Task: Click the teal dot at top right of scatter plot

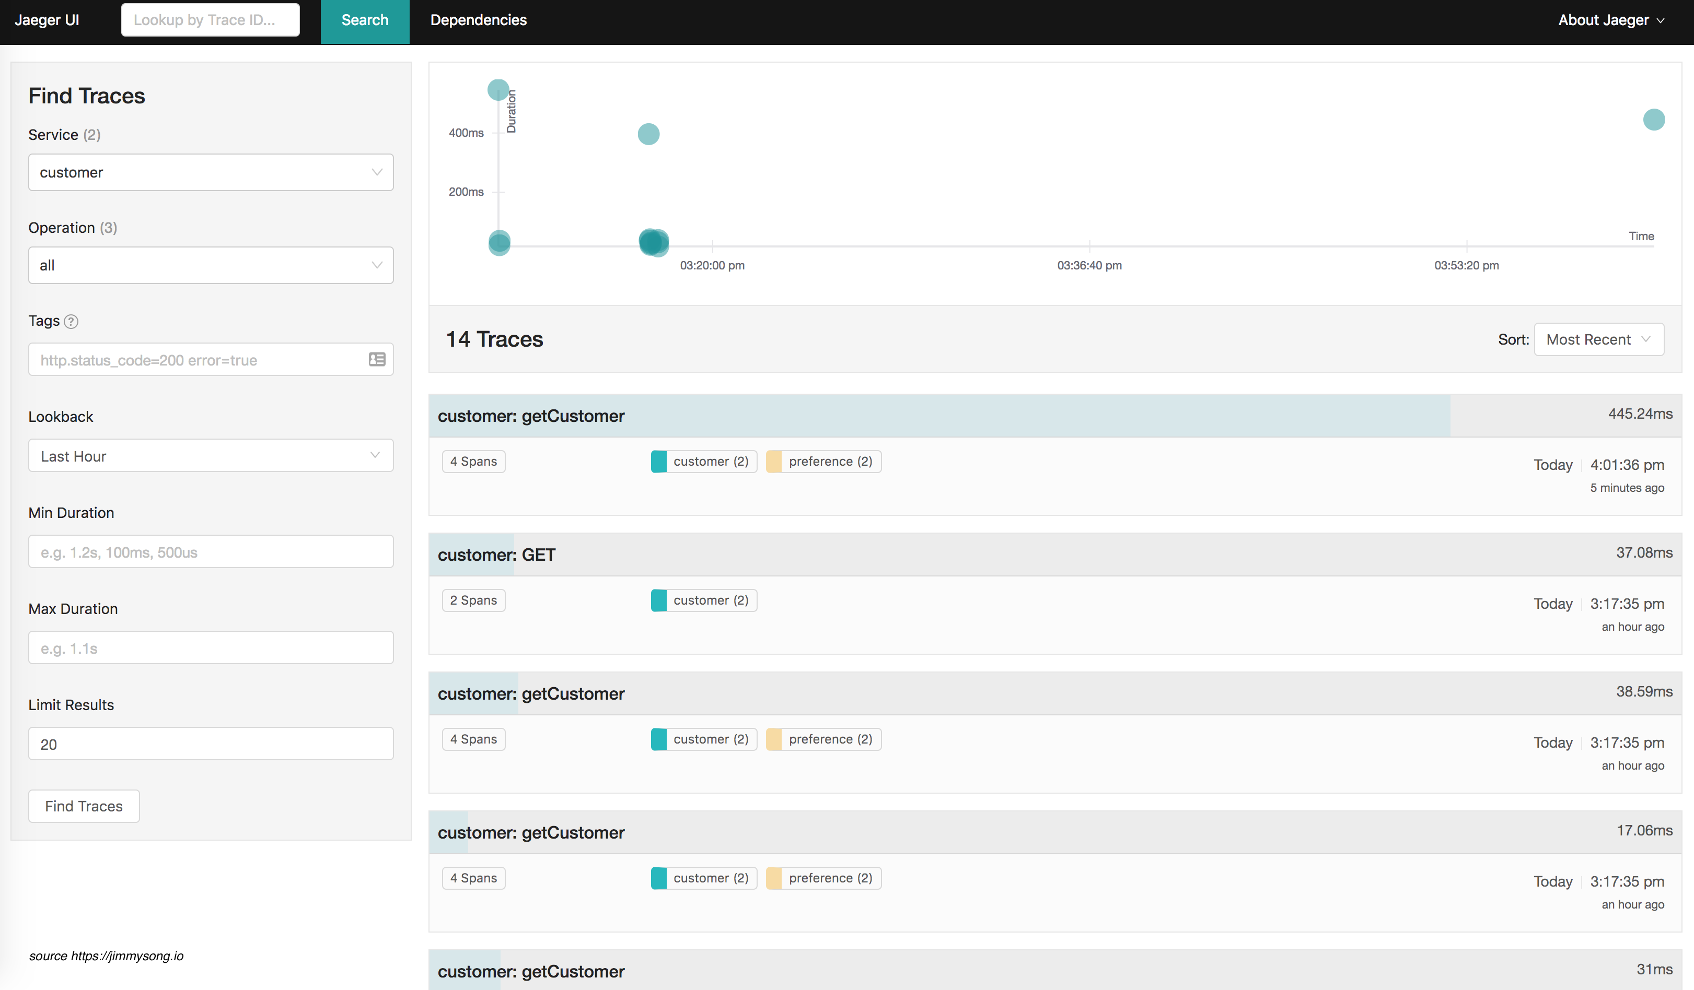Action: coord(1654,119)
